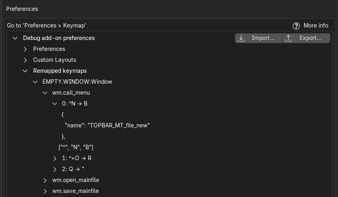Expand the Custom Layouts node

(x=25, y=60)
